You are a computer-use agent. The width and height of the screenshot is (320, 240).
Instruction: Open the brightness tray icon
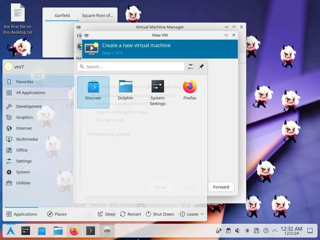247,231
